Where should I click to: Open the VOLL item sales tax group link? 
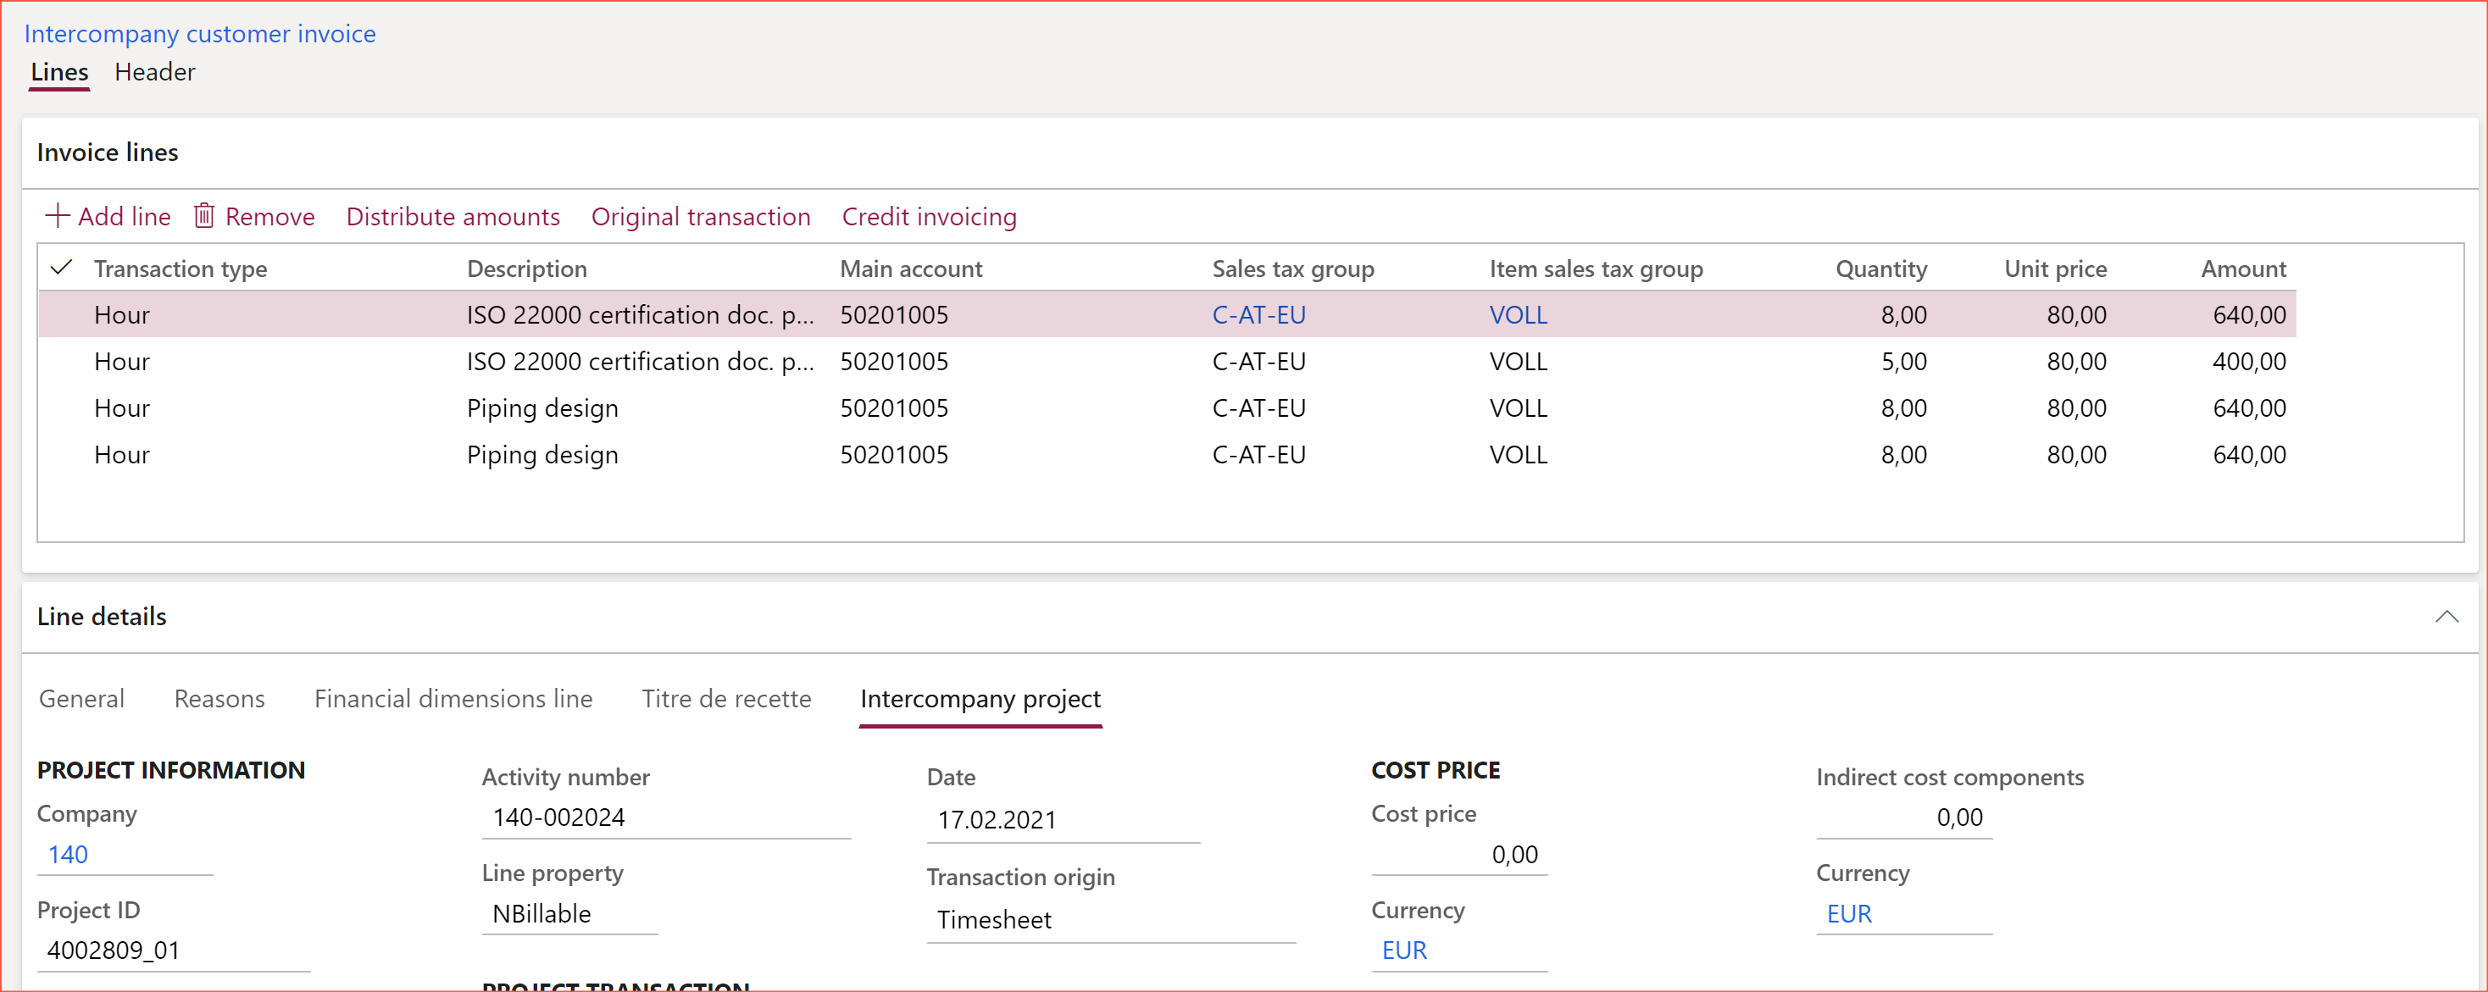pyautogui.click(x=1519, y=315)
